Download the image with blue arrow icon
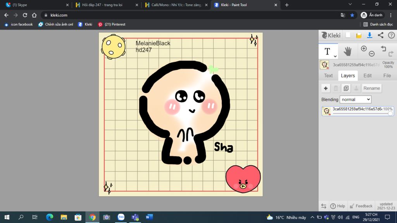 369,35
